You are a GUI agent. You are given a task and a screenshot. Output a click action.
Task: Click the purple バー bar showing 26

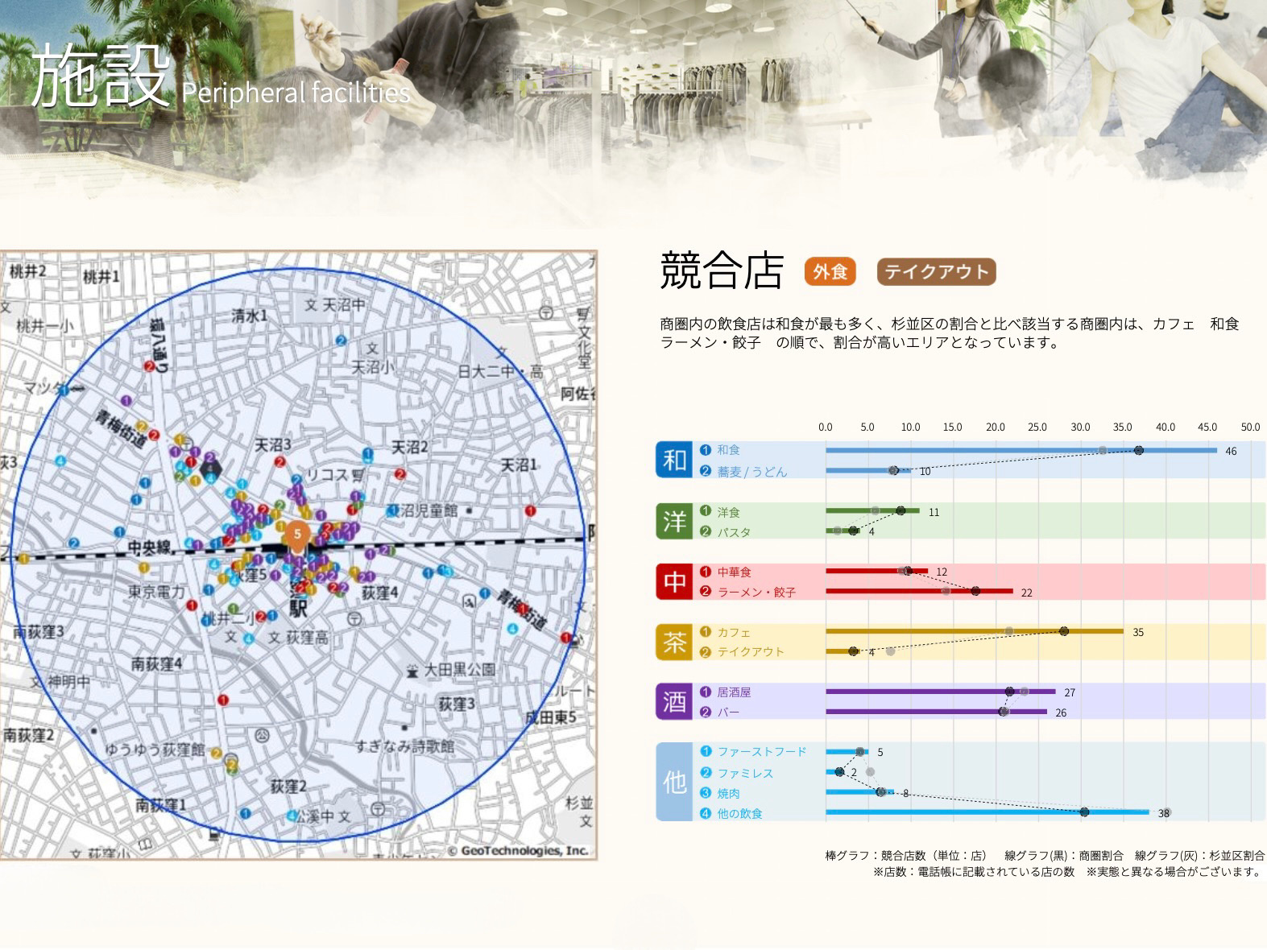pos(935,712)
